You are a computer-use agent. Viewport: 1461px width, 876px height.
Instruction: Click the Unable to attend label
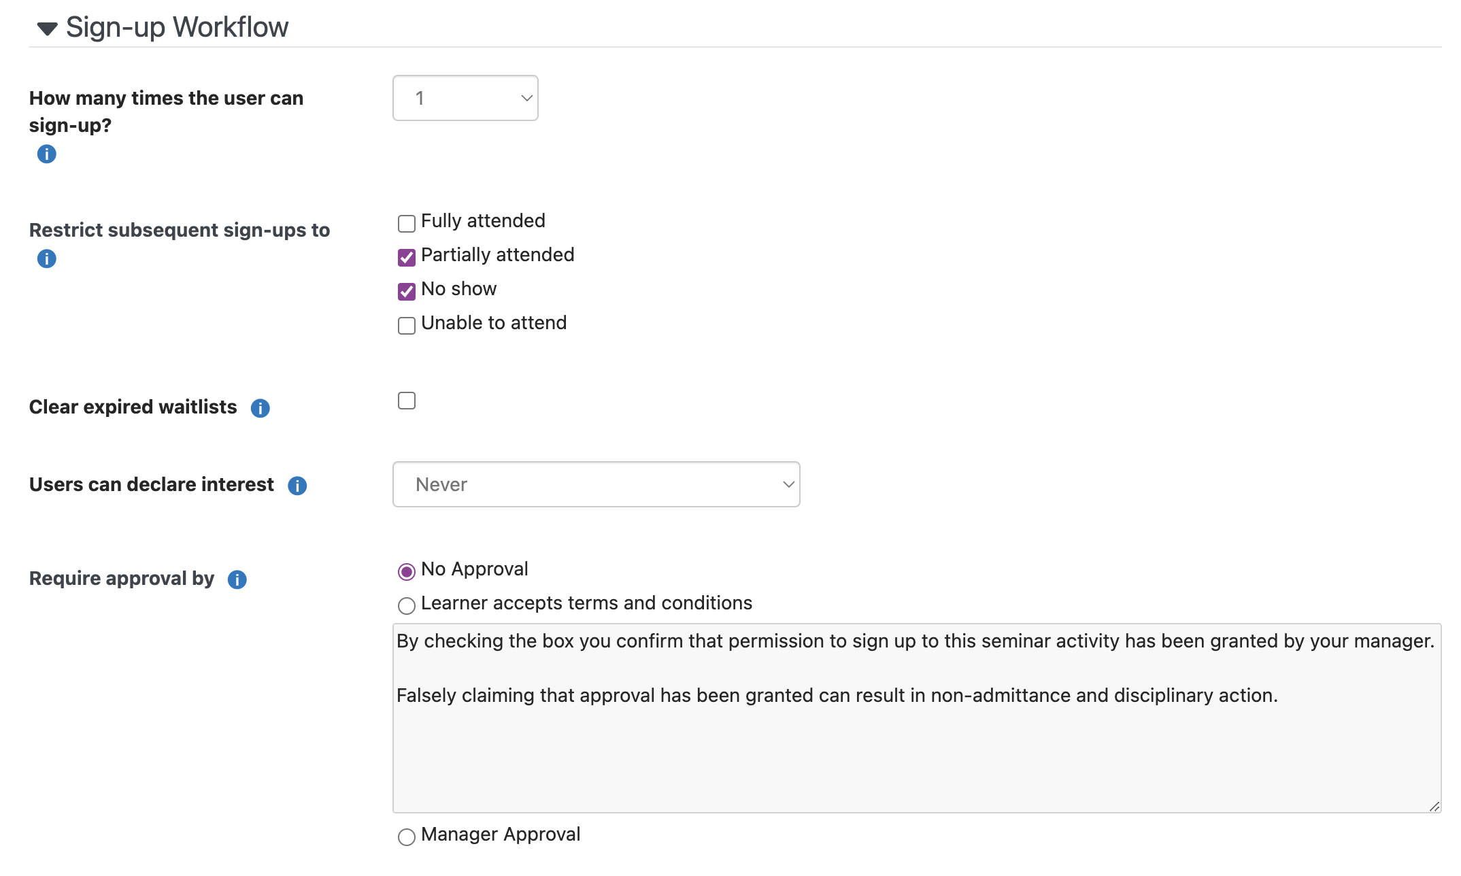[494, 323]
